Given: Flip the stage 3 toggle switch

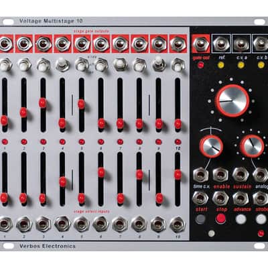Looking at the screenshot, I should [44, 64].
